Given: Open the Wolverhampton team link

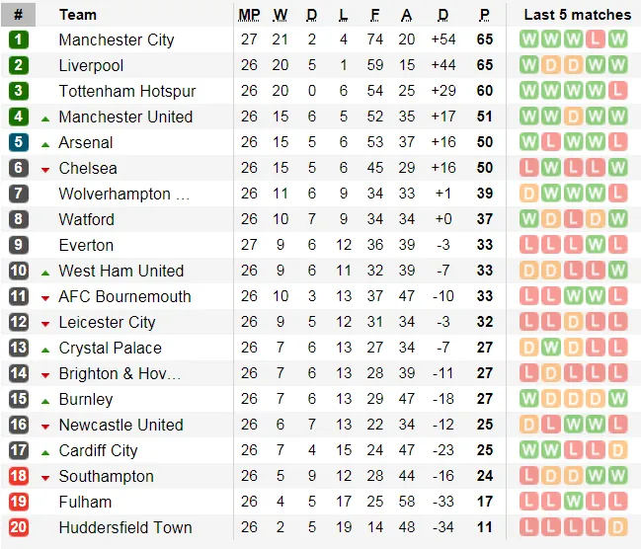Looking at the screenshot, I should [x=124, y=194].
